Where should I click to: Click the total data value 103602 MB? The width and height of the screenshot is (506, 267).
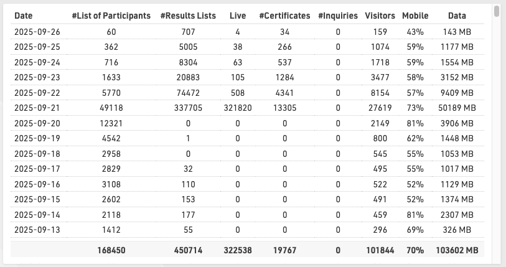[x=460, y=250]
